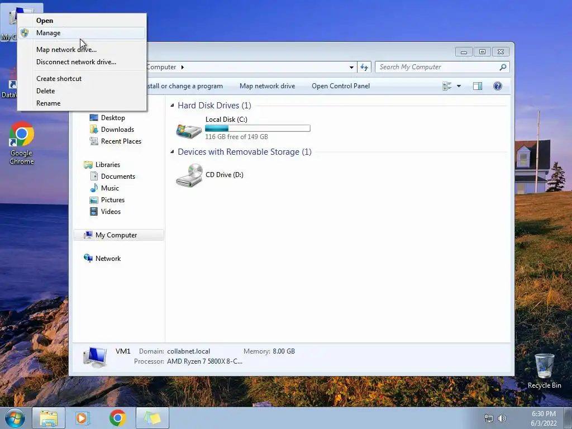The image size is (572, 429).
Task: Select Open in the context menu
Action: tap(82, 21)
